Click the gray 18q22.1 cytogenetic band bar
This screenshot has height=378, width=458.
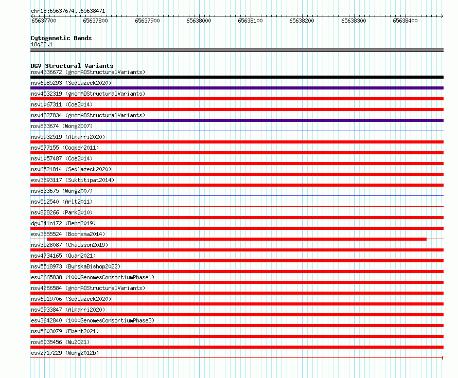tap(237, 50)
